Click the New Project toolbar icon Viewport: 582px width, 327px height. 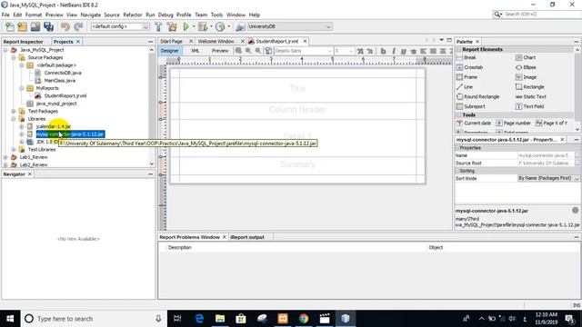(22, 26)
